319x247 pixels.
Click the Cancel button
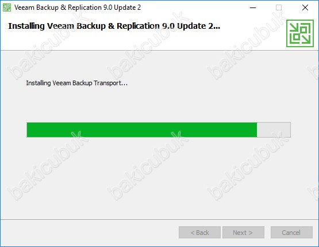pos(291,233)
